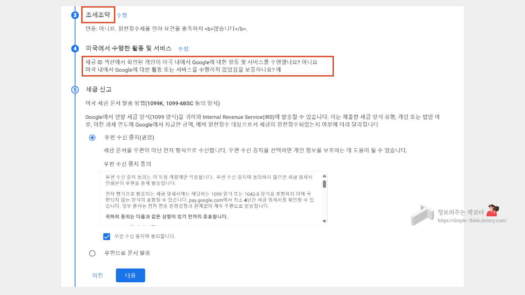This screenshot has width=525, height=295.
Task: Click the 조세조약 heading text
Action: 98,15
